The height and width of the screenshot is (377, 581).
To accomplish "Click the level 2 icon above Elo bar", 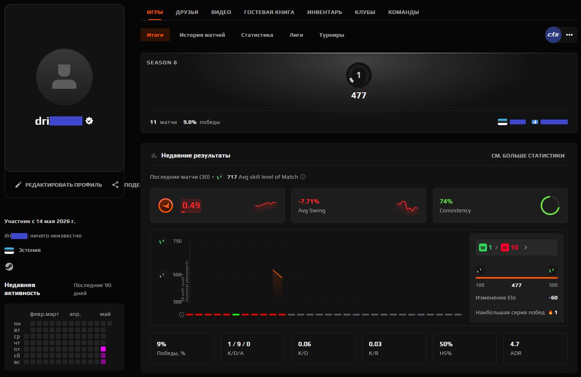I will [553, 270].
